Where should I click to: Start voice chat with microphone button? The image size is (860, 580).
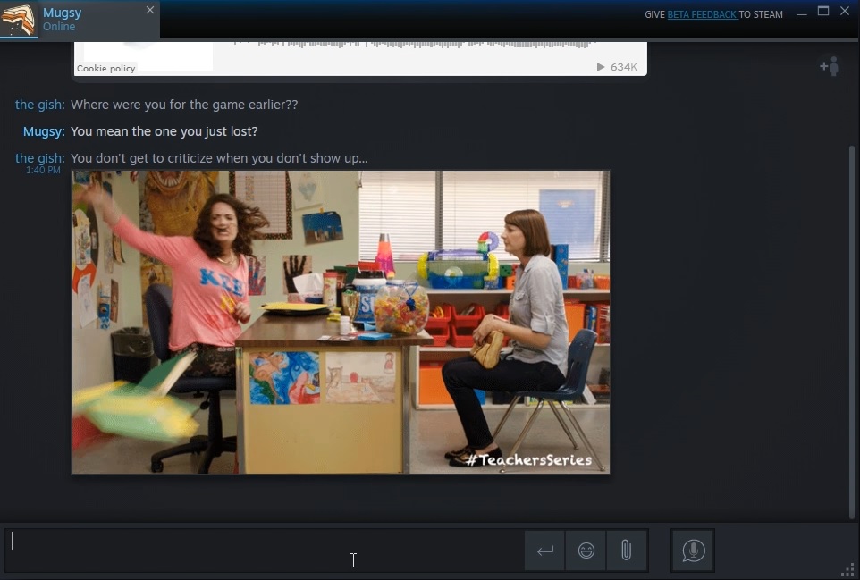click(693, 551)
